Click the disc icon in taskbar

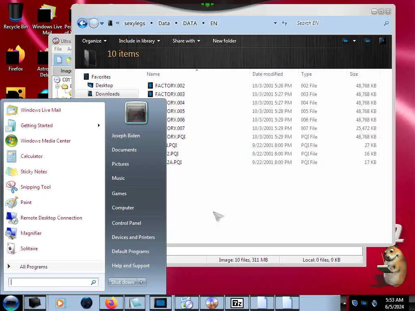click(x=212, y=303)
